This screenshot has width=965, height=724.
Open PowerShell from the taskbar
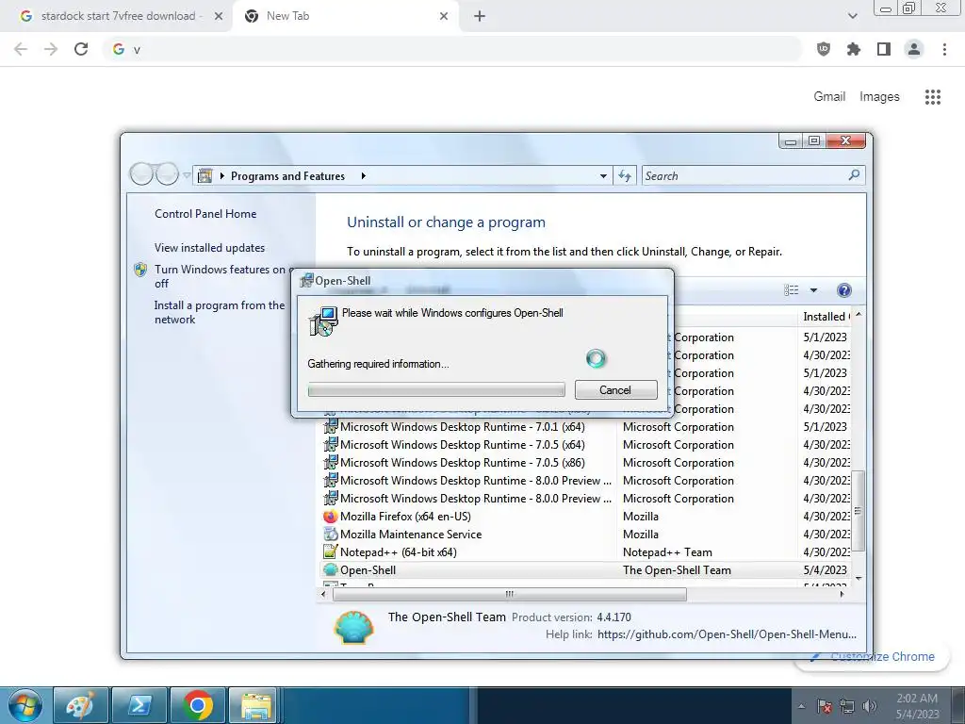(139, 705)
